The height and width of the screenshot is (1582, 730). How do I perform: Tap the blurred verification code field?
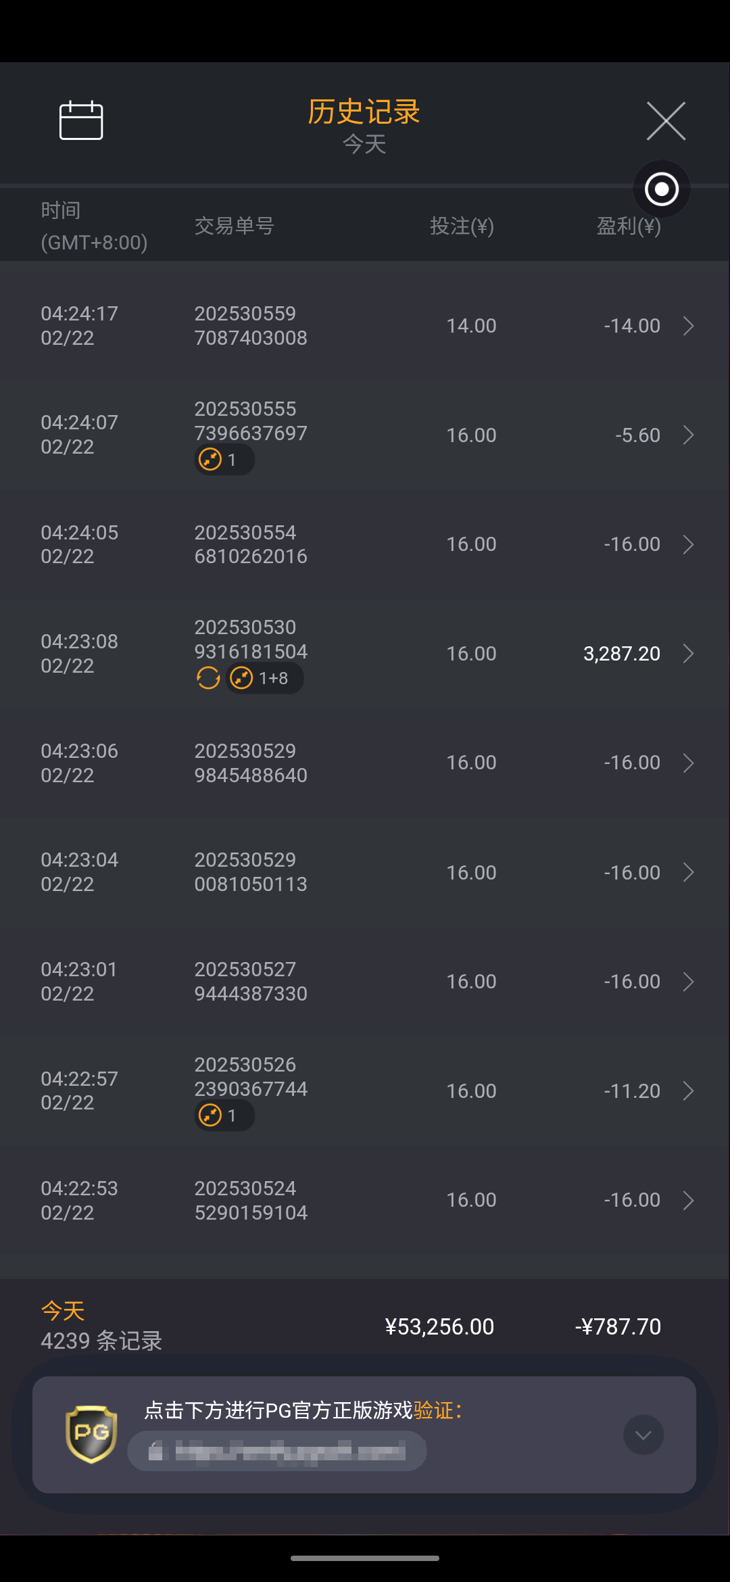point(277,1451)
